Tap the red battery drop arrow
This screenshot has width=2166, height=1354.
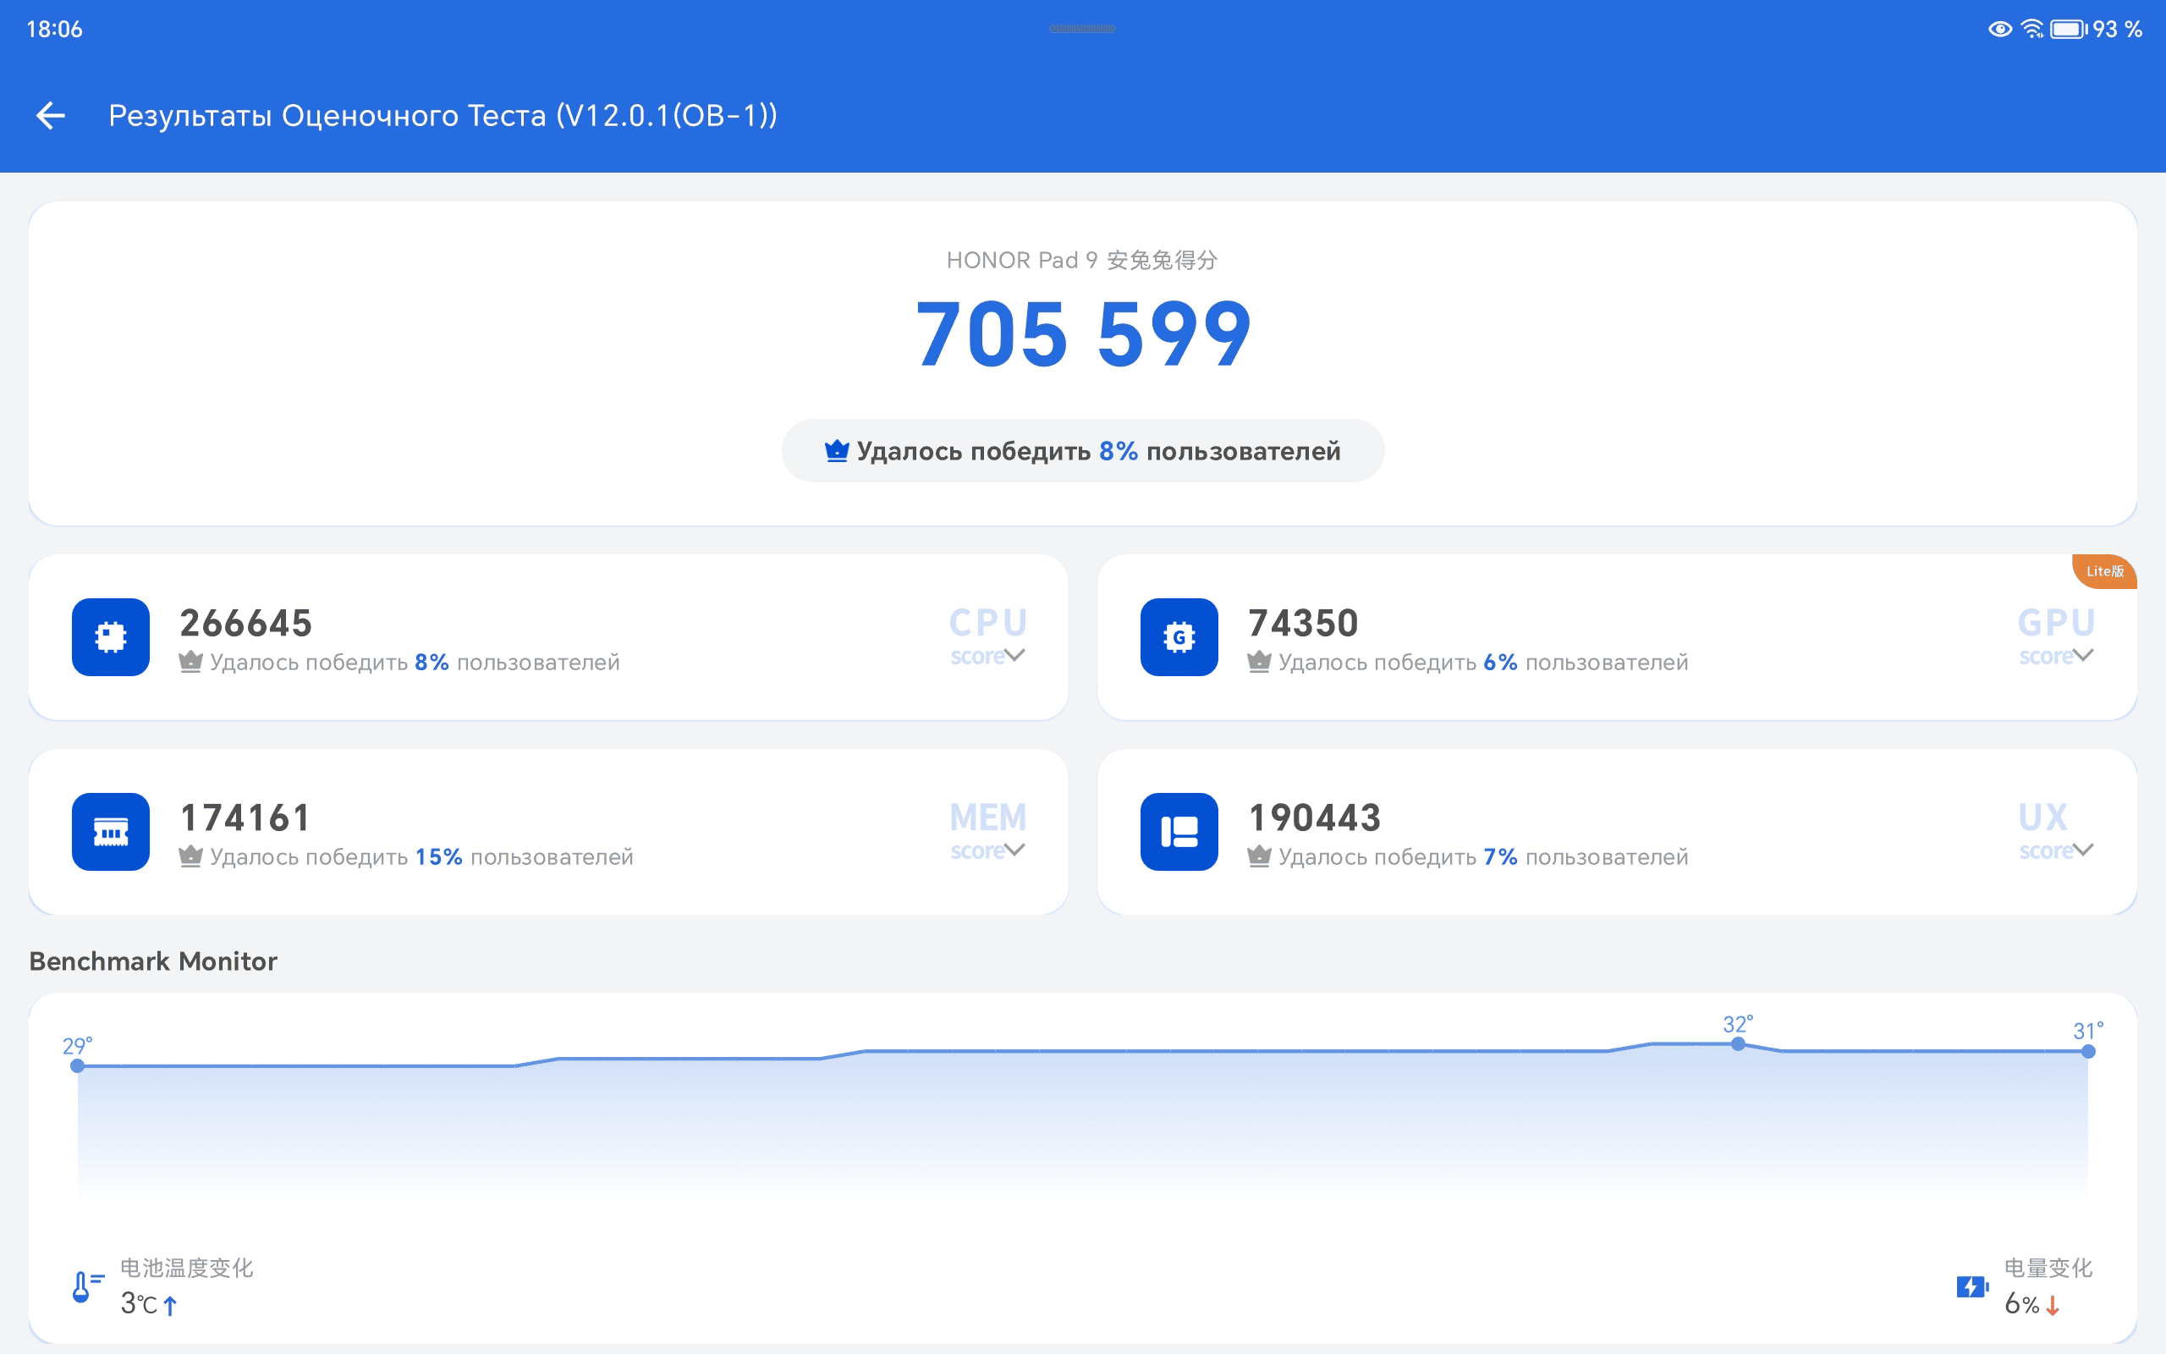[2053, 1305]
